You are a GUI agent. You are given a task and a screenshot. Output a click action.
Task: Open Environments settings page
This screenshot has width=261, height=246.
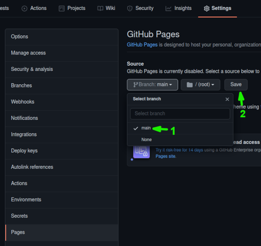pos(62,200)
